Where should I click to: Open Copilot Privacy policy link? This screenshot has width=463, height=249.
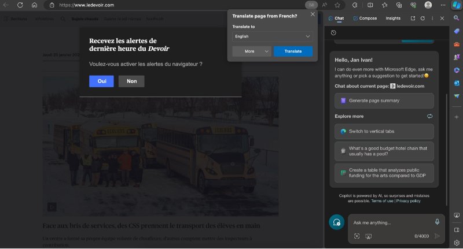click(x=408, y=201)
